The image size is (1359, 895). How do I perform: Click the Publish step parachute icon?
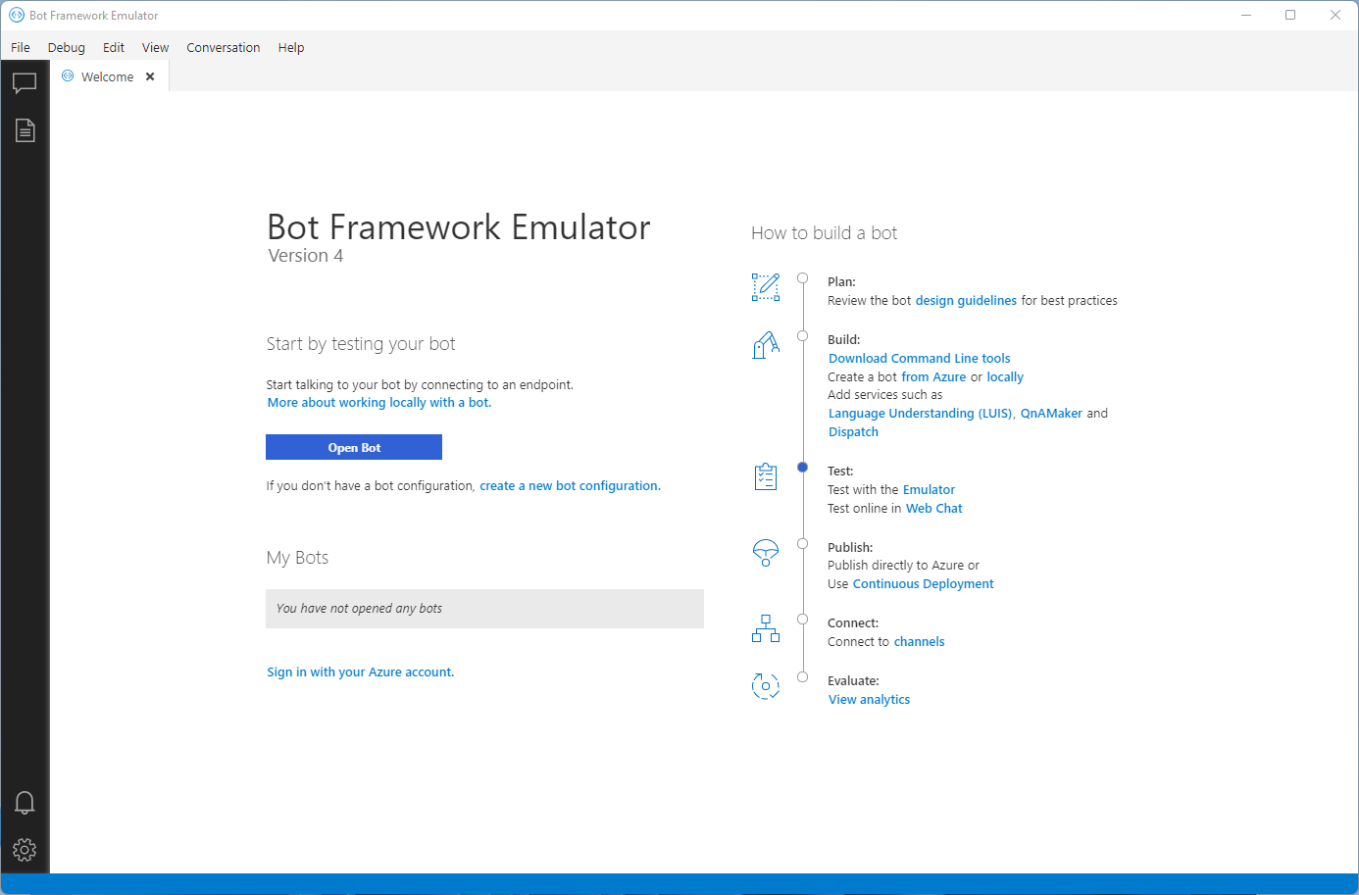point(766,553)
